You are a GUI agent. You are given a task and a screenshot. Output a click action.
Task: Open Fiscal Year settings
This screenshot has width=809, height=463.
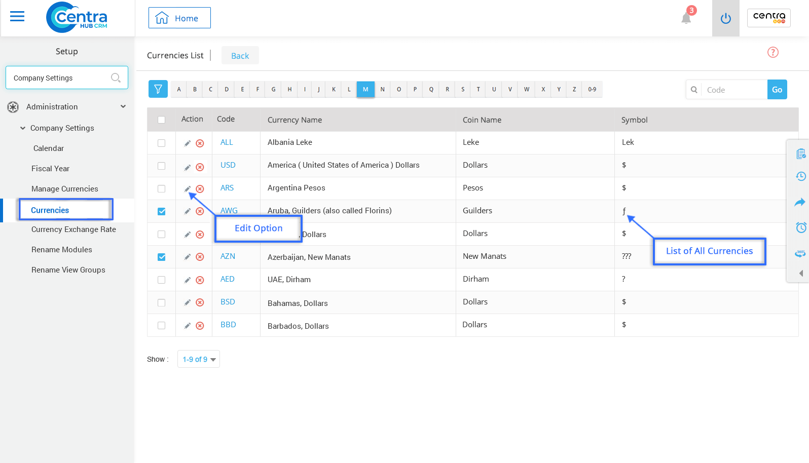point(50,169)
